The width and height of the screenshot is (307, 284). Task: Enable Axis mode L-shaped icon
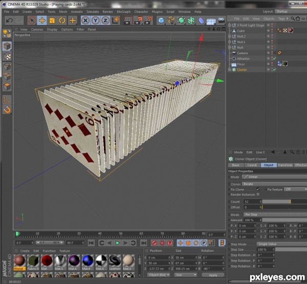click(x=7, y=100)
